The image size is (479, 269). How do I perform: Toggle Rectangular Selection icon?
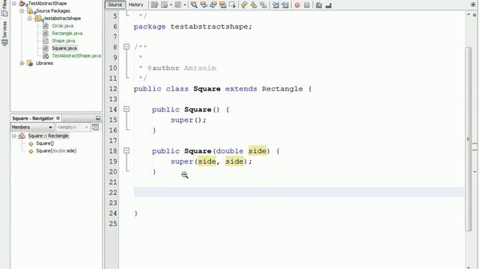point(232,5)
